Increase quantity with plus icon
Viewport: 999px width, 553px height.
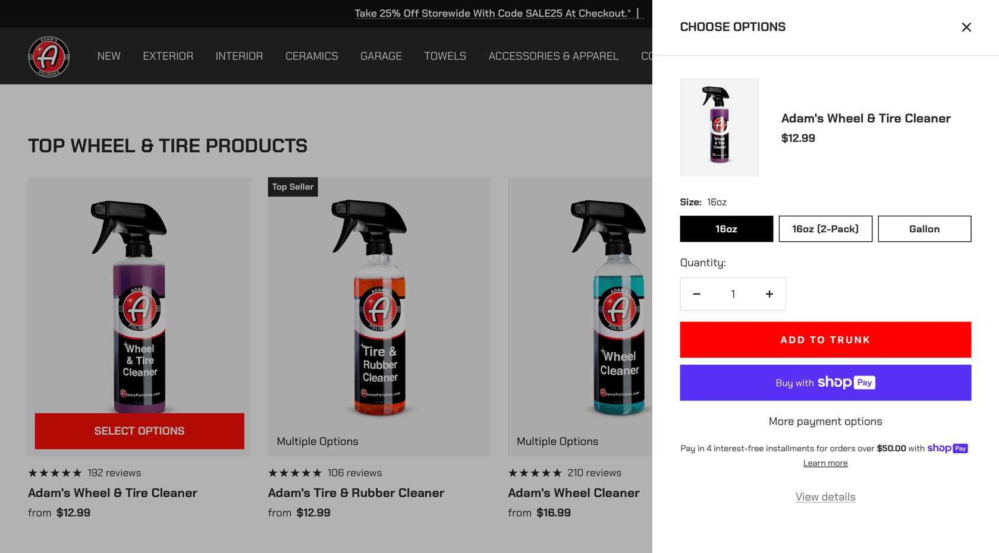pyautogui.click(x=769, y=294)
